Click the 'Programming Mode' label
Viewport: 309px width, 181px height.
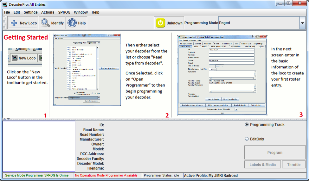[201, 23]
